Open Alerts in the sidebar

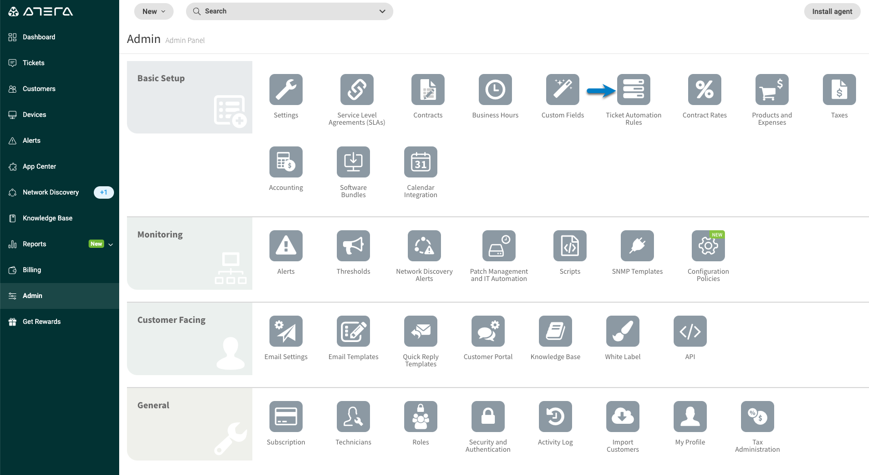[60, 141]
